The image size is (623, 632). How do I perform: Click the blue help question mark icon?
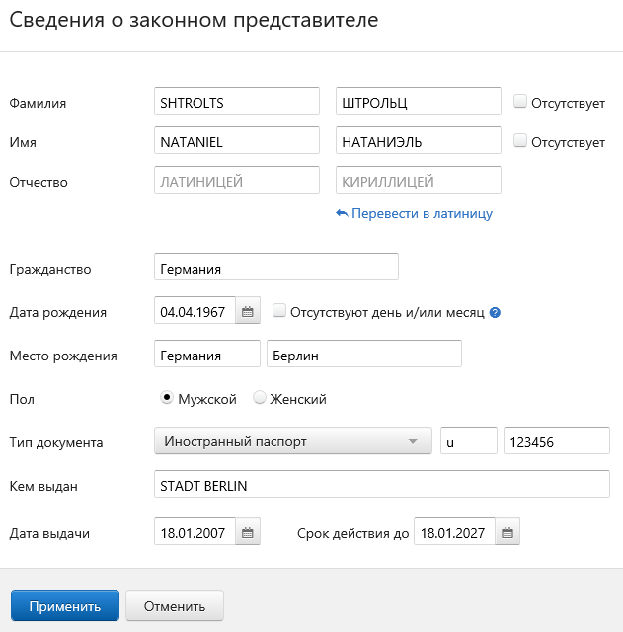point(495,312)
